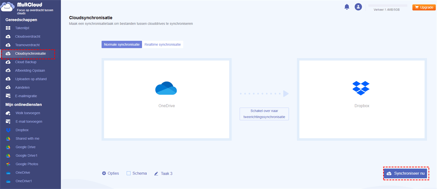Click the Cloud Backup icon
This screenshot has height=189, width=437.
point(8,62)
